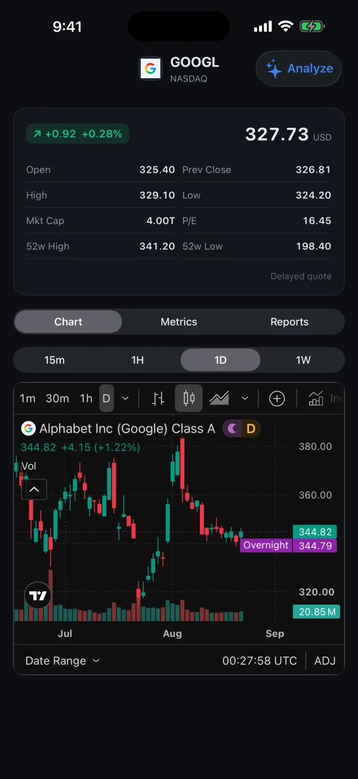Image resolution: width=358 pixels, height=779 pixels.
Task: Choose the 1h chart interval
Action: pyautogui.click(x=87, y=398)
